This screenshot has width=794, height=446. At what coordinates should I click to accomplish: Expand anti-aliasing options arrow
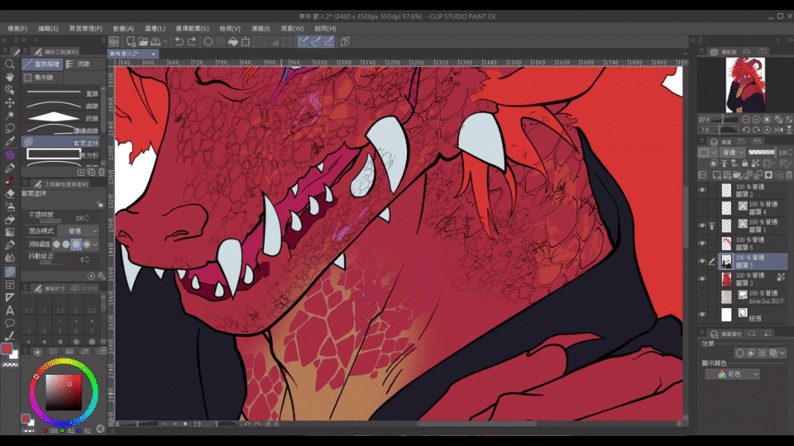point(95,244)
